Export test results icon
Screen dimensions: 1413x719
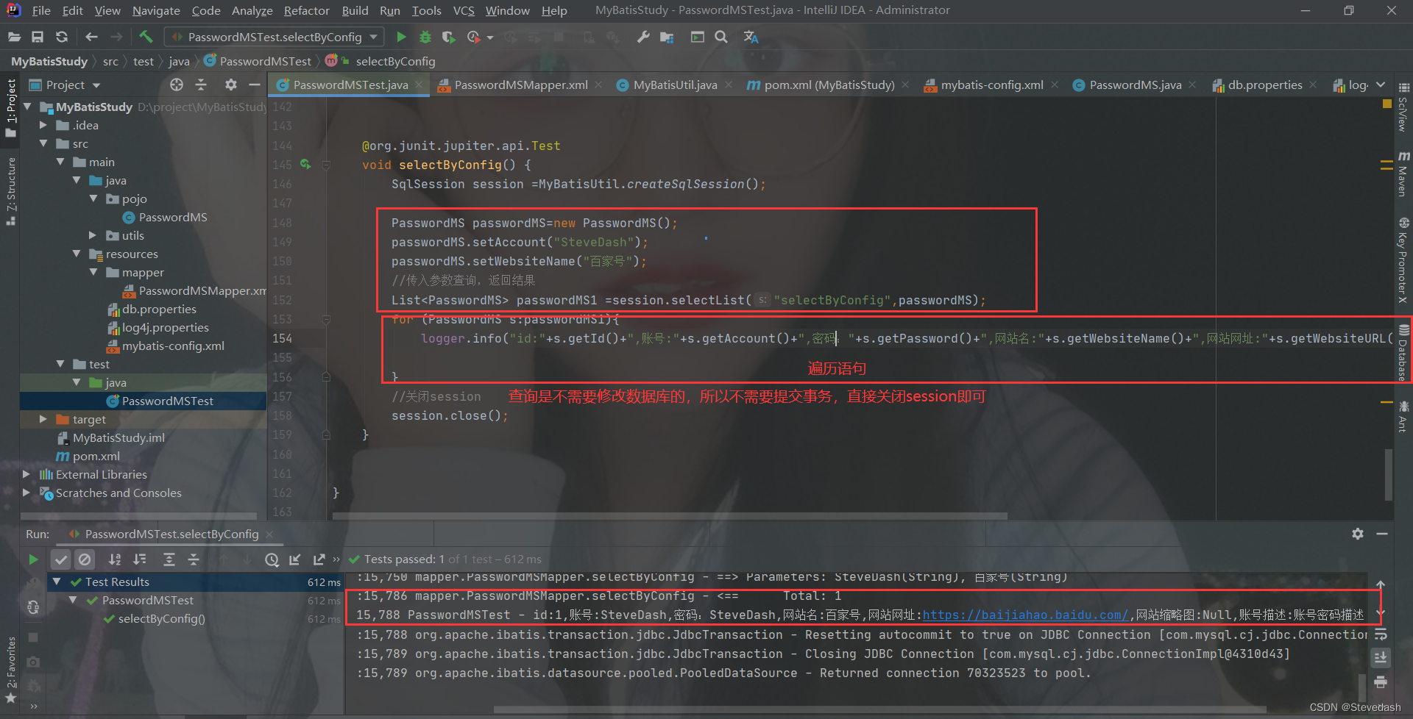(x=319, y=559)
